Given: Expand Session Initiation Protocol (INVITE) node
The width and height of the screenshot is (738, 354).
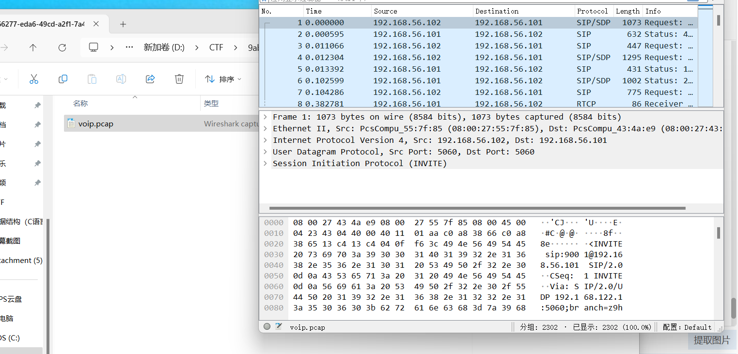Looking at the screenshot, I should tap(265, 163).
